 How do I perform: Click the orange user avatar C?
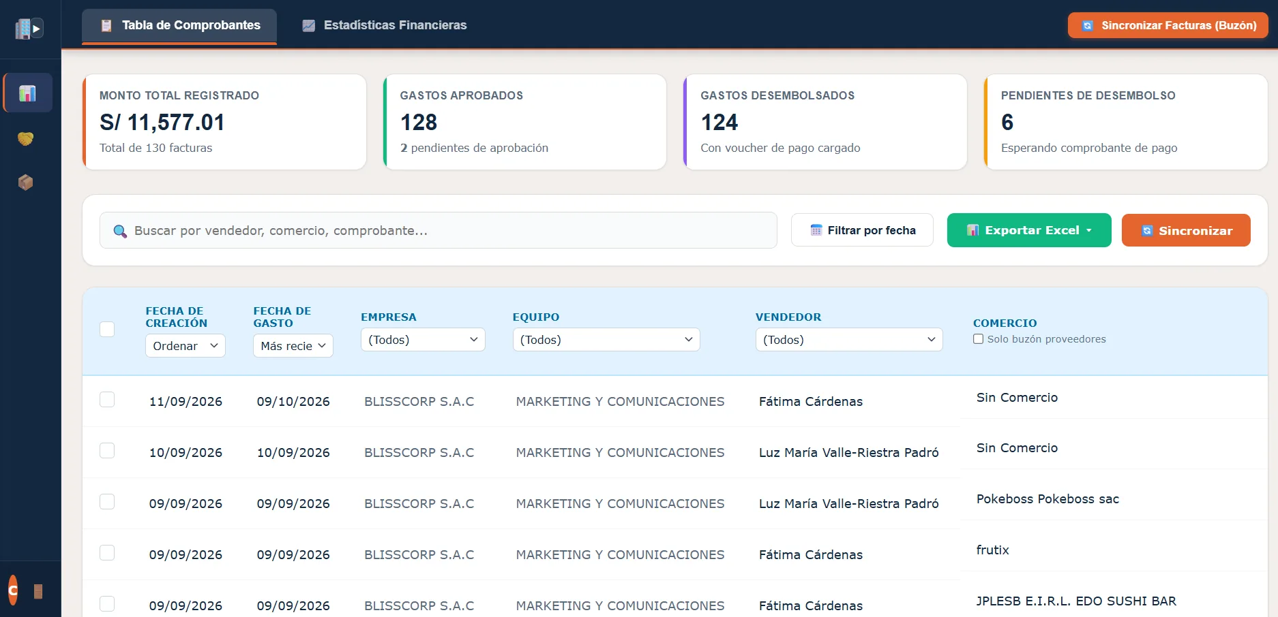13,590
